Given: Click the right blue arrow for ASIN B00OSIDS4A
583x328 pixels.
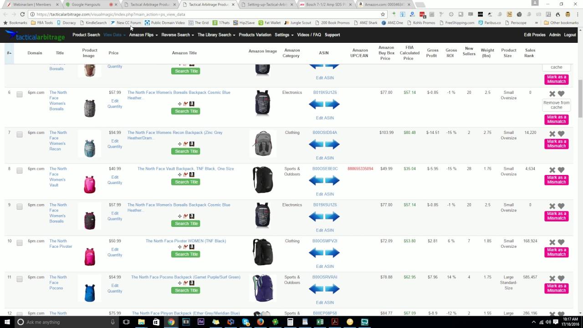Looking at the screenshot, I should coord(332,144).
